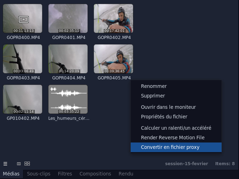This screenshot has width=239, height=179.
Task: Click the GOPR0400.MP4 file name
Action: coord(23,38)
